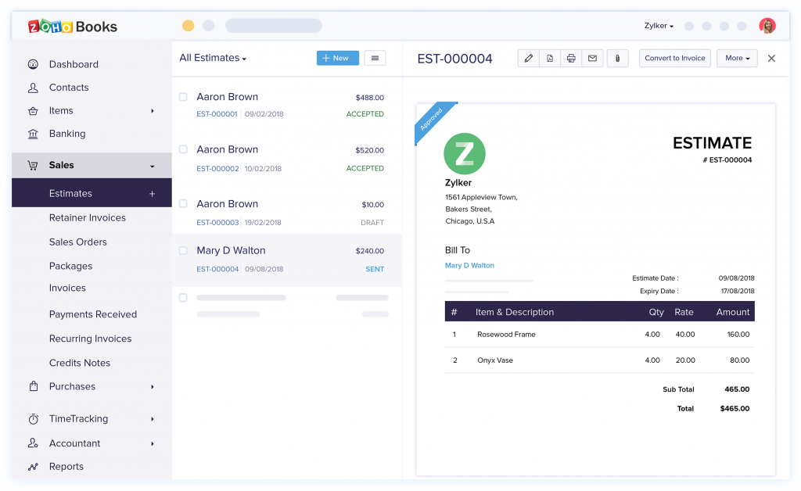Viewport: 801px width, 491px height.
Task: Open customer link Mary D Walton
Action: (x=469, y=265)
